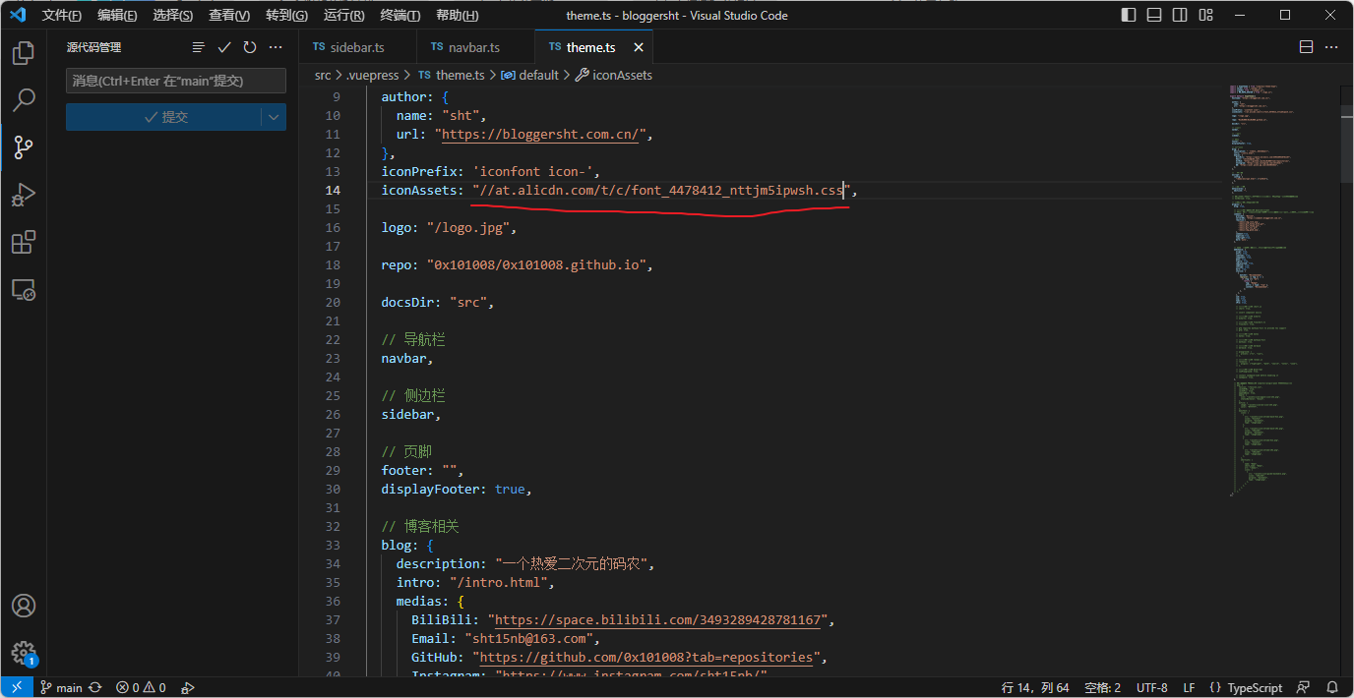Open the Search view icon
Image resolution: width=1354 pixels, height=698 pixels.
coord(24,99)
